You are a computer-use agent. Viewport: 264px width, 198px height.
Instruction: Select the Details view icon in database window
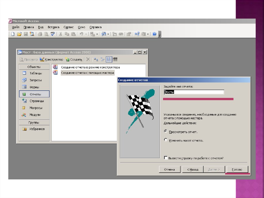(x=115, y=59)
